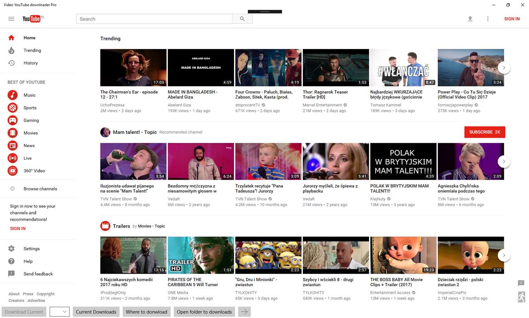Click the red SUBSCRIBE 2K button
The height and width of the screenshot is (318, 529).
point(485,132)
